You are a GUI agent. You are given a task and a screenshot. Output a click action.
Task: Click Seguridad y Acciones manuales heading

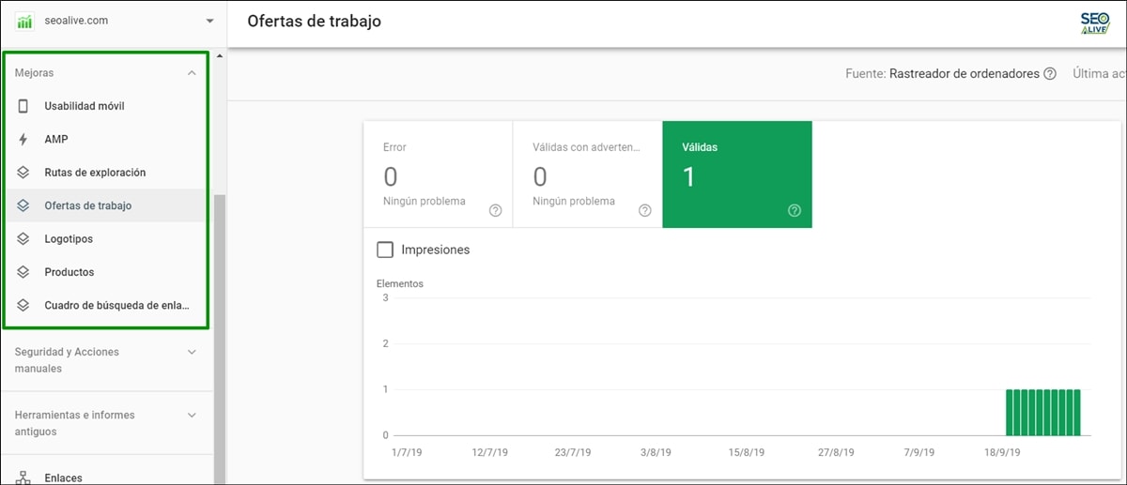[67, 360]
